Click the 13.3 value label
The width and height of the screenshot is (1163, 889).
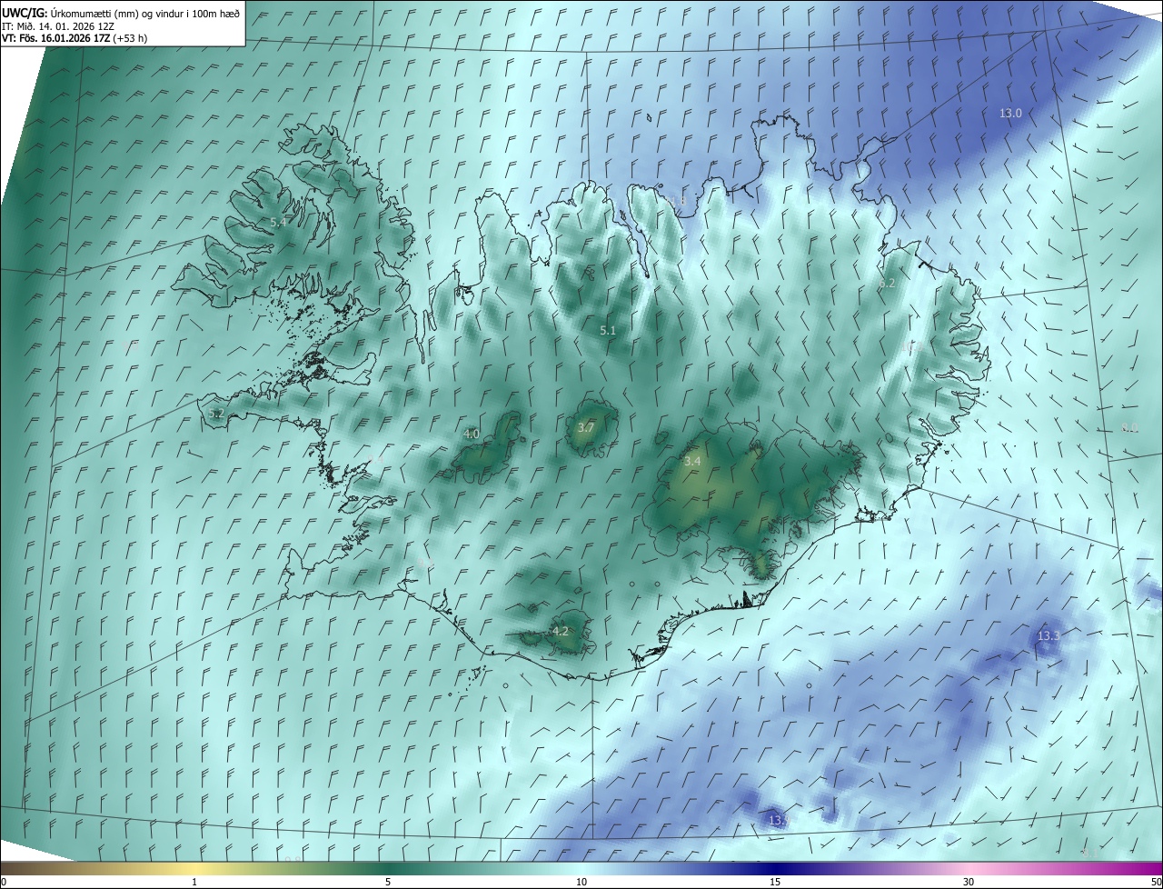pos(1049,635)
